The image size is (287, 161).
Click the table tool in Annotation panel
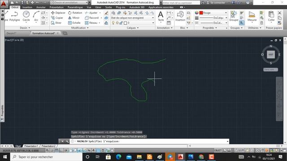[x=169, y=23]
